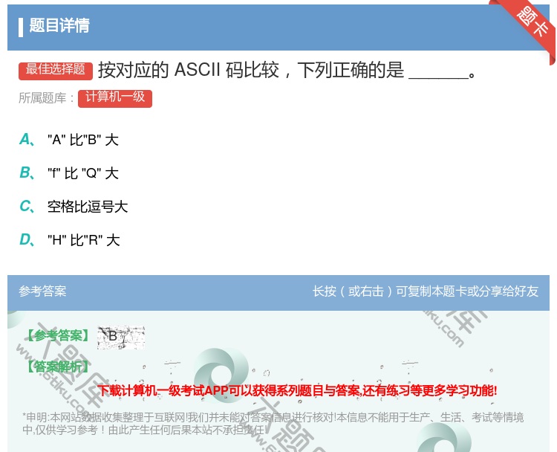Image resolution: width=557 pixels, height=452 pixels.
Task: Choose option D "H" 比"R" 大
Action: click(70, 240)
